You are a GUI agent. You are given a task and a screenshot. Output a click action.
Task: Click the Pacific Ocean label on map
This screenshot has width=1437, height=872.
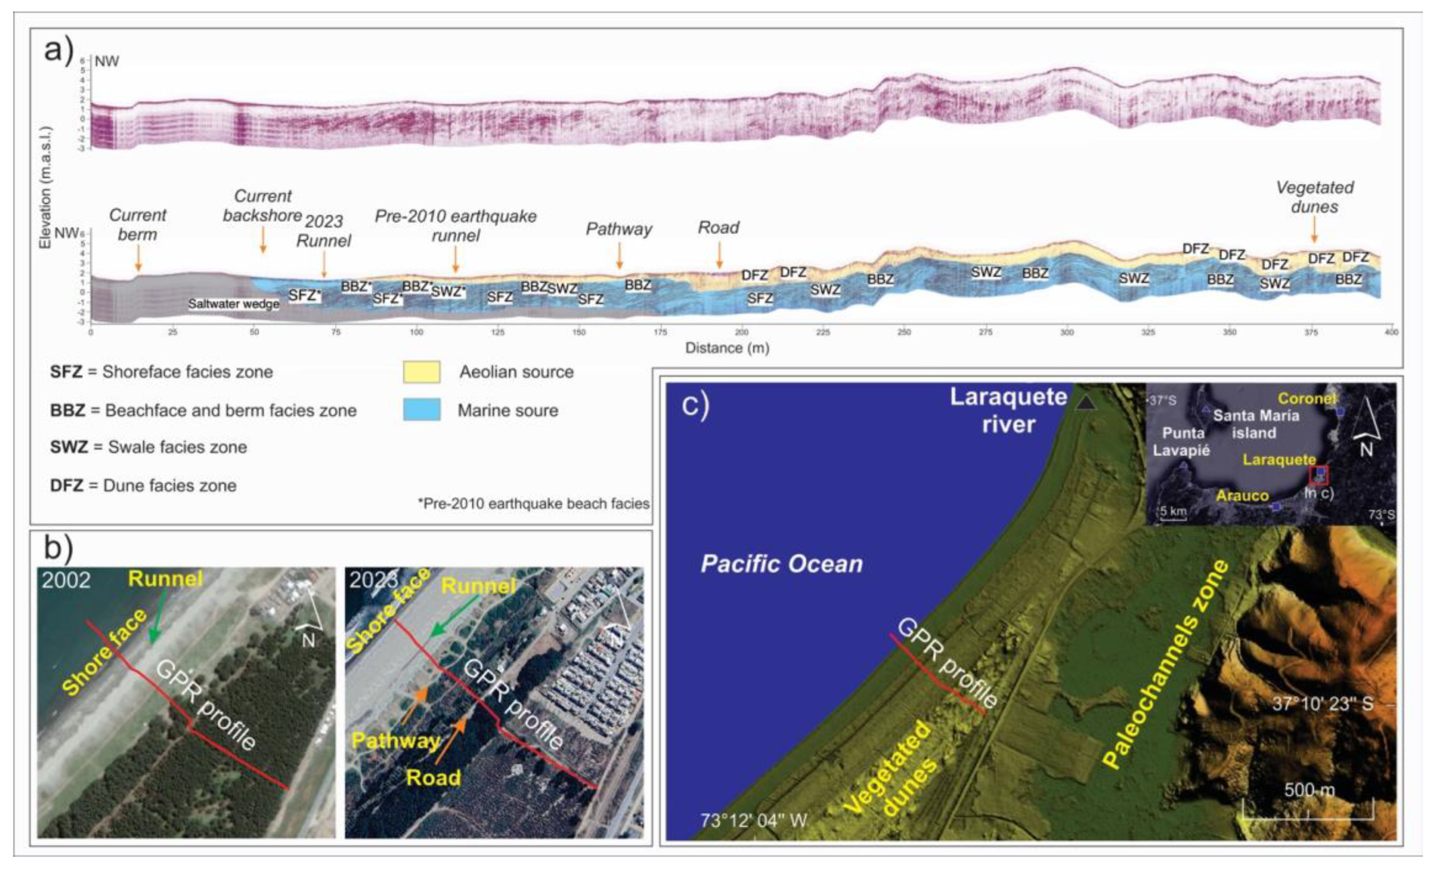point(782,563)
